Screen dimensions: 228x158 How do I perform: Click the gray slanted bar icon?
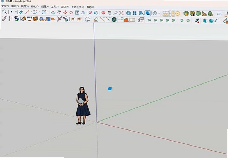pyautogui.click(x=5, y=19)
